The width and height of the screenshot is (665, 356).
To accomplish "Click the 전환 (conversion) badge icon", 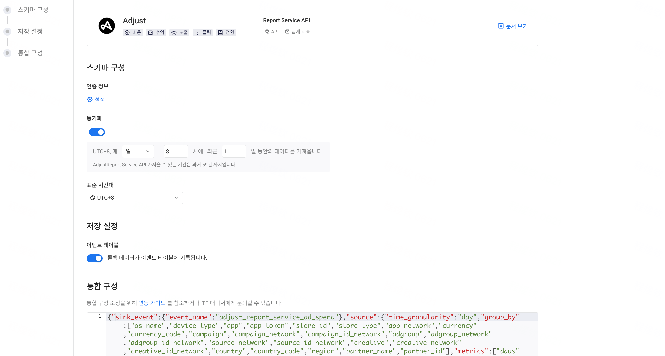I will (x=220, y=33).
